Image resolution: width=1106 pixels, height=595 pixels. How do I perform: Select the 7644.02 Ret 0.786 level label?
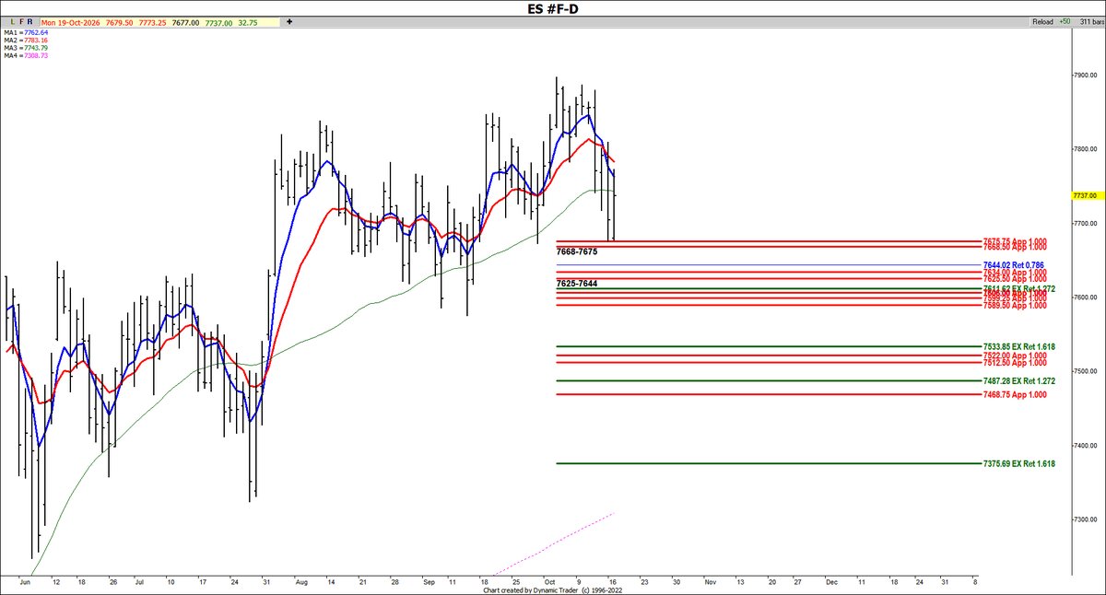1012,265
